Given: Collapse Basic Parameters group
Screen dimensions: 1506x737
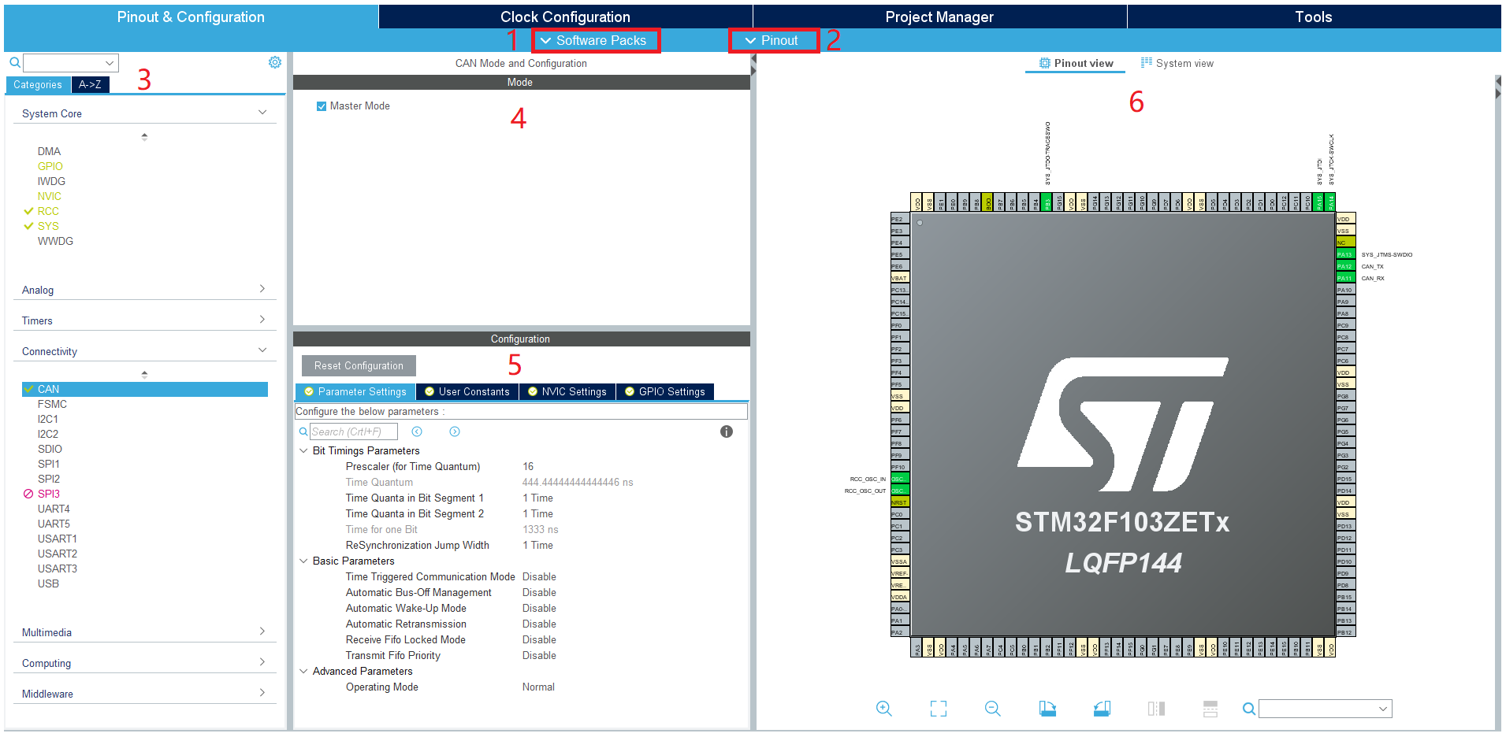Looking at the screenshot, I should tap(303, 561).
